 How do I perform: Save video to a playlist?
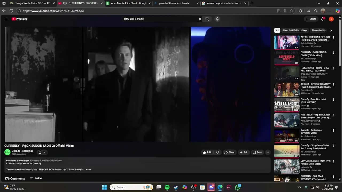click(x=257, y=152)
